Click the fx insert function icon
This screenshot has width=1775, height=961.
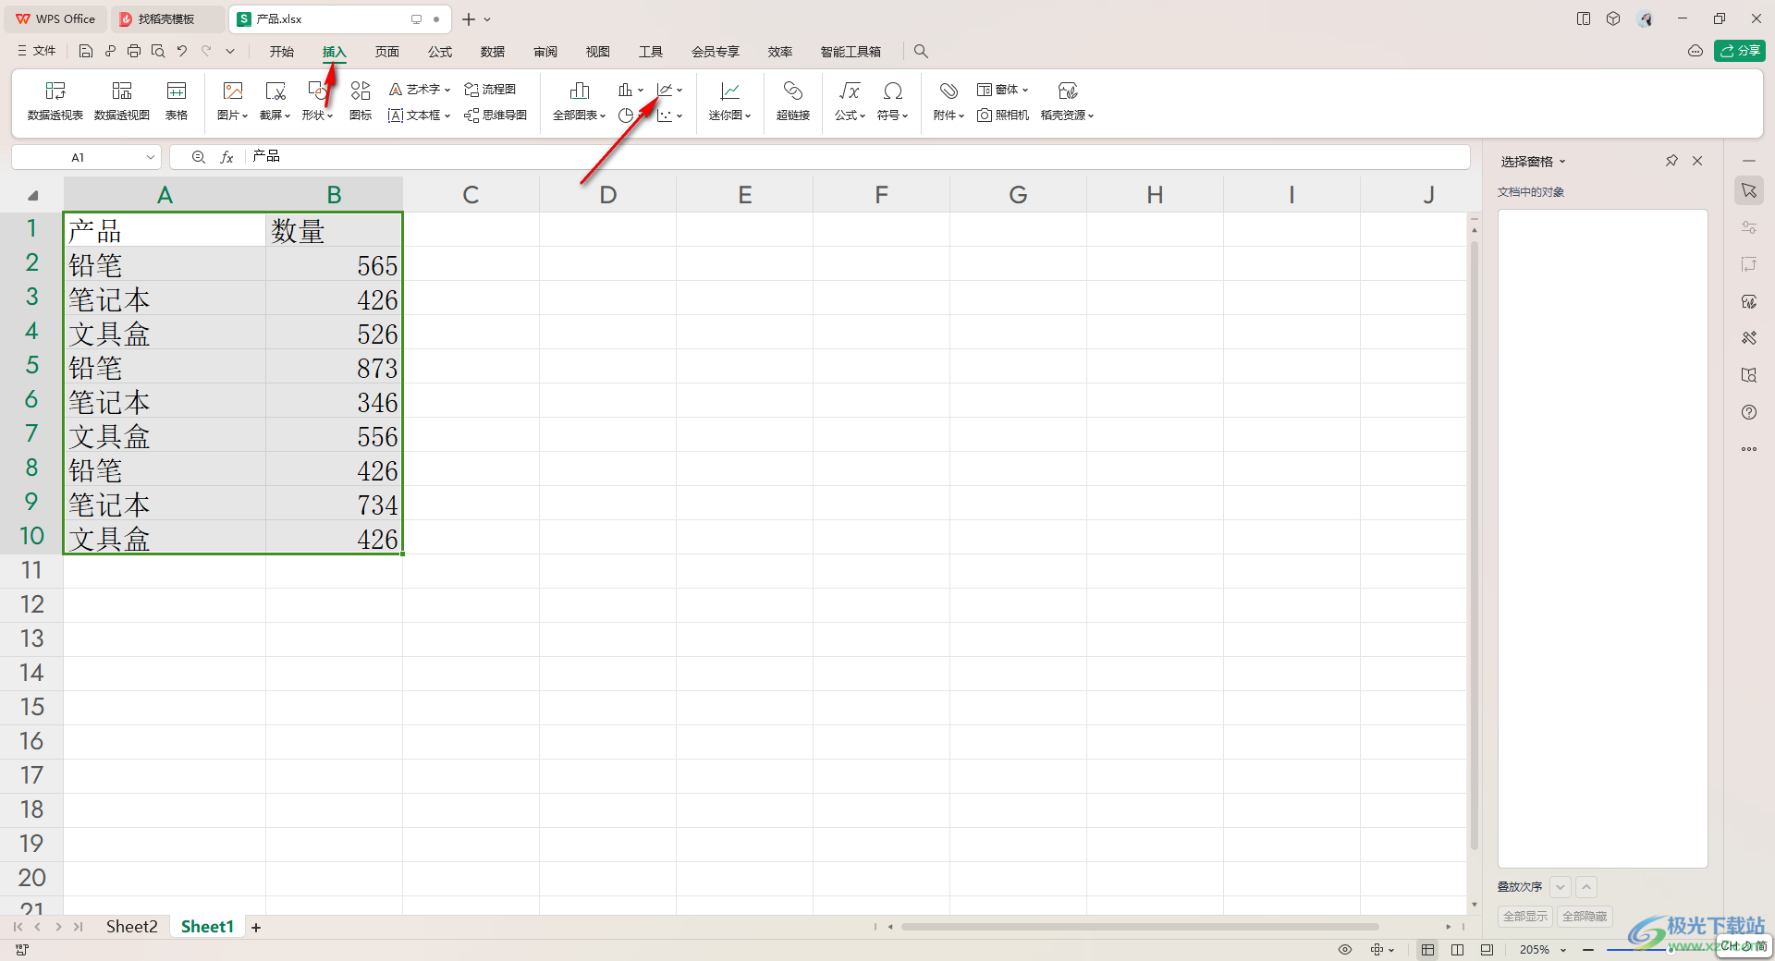226,157
